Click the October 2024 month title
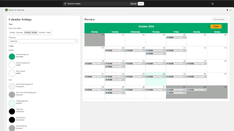This screenshot has width=234, height=131. (x=146, y=26)
